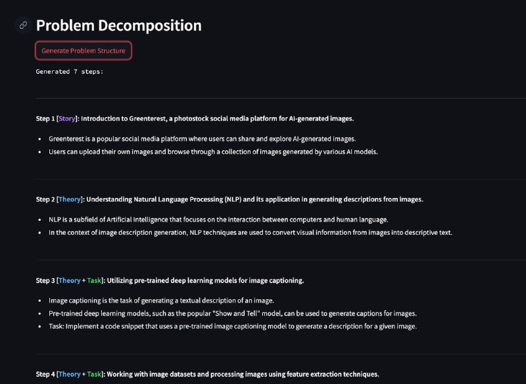
Task: Click the blue Theory tag in Step 3
Action: point(70,280)
